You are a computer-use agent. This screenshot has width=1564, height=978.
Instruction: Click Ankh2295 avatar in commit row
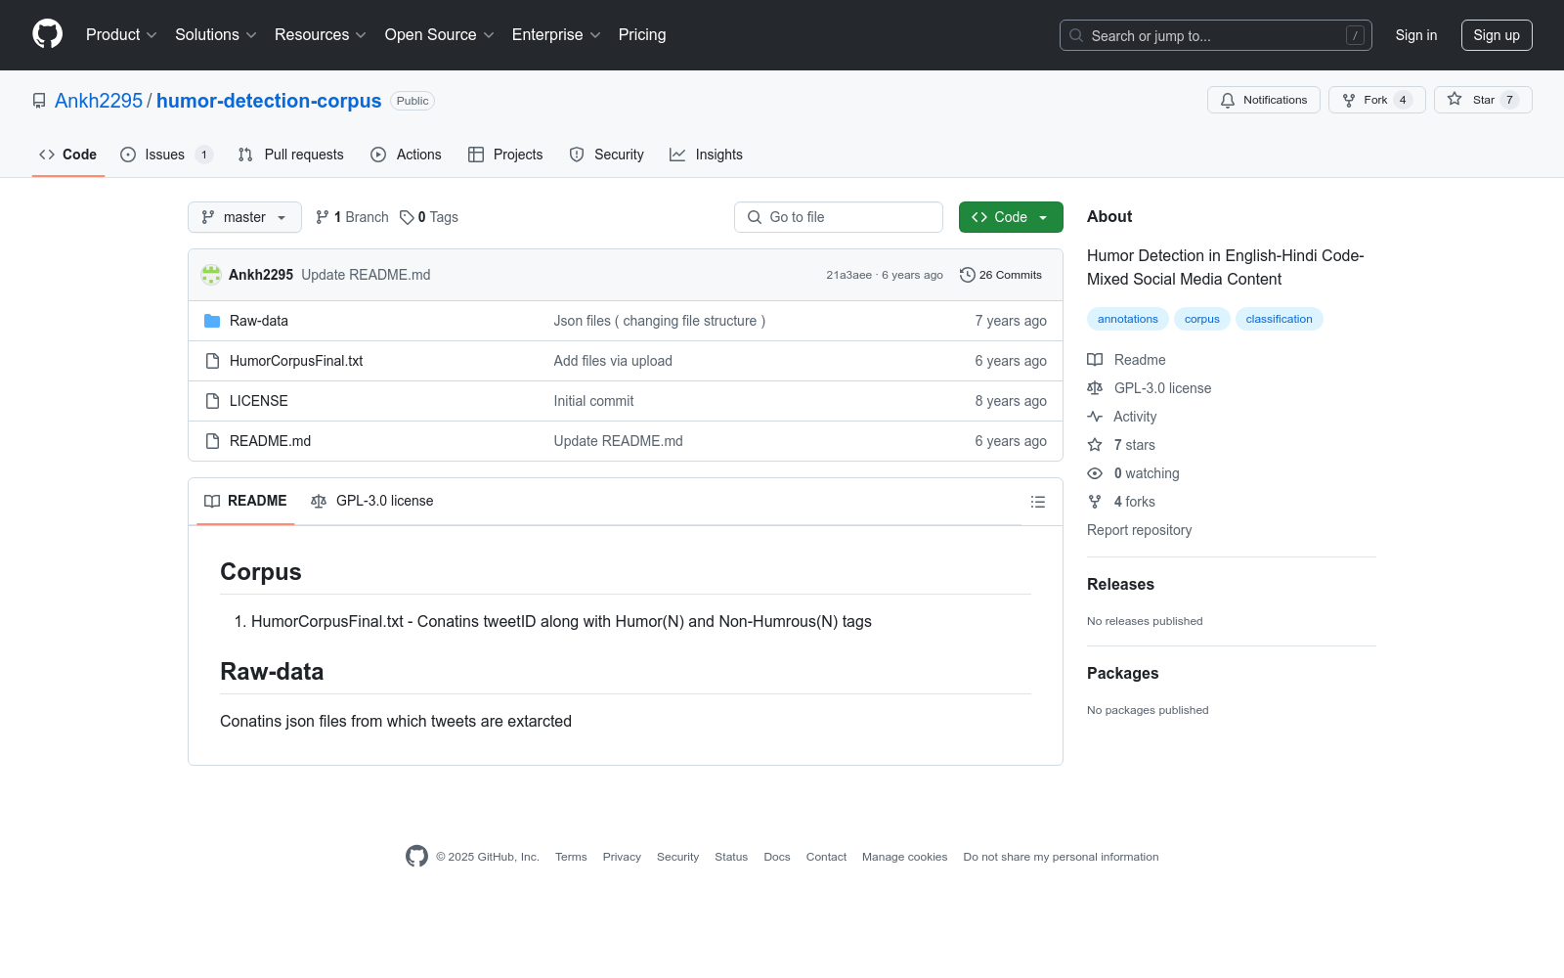[x=211, y=275]
